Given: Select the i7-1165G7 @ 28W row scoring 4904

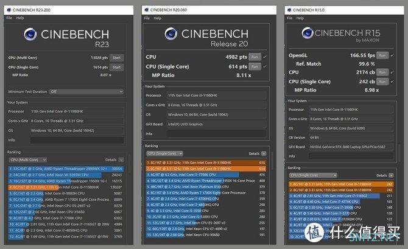Looking at the screenshot, I should pyautogui.click(x=66, y=224).
